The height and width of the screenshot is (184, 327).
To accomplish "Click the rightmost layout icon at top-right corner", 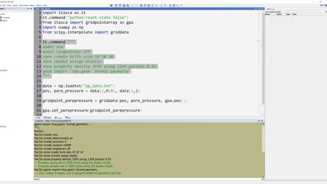I will (x=325, y=5).
